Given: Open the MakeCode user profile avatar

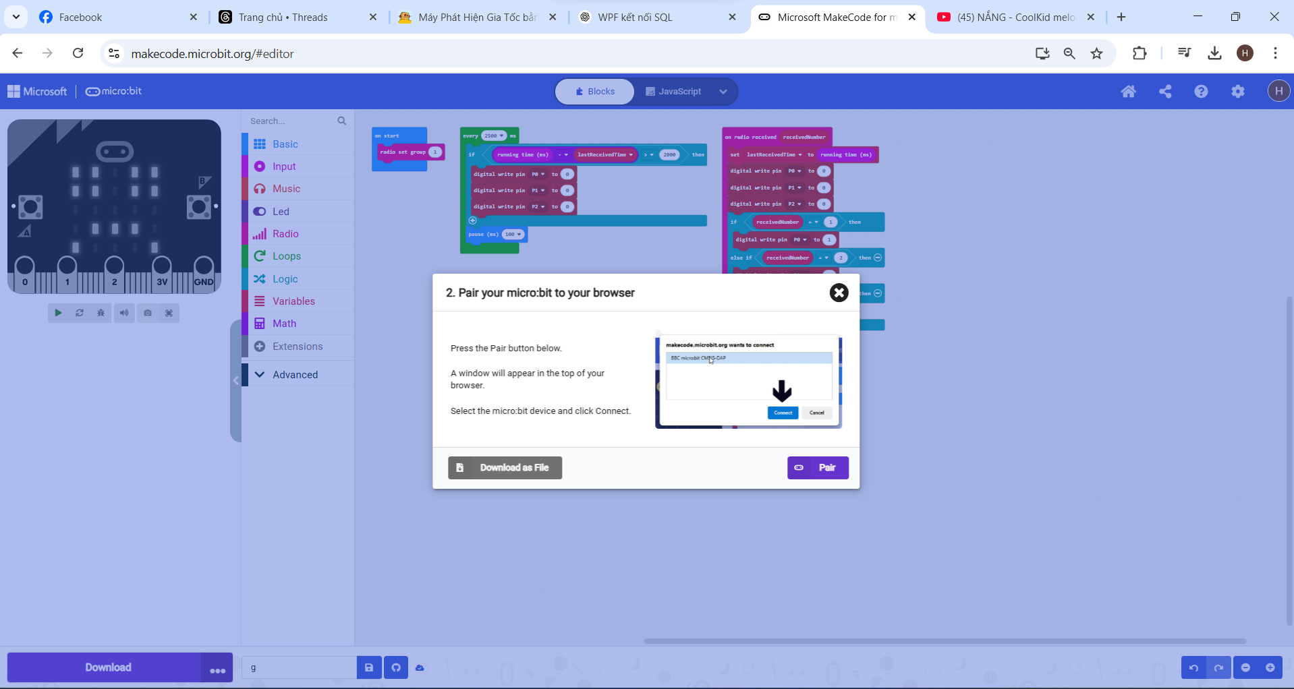Looking at the screenshot, I should click(x=1278, y=91).
